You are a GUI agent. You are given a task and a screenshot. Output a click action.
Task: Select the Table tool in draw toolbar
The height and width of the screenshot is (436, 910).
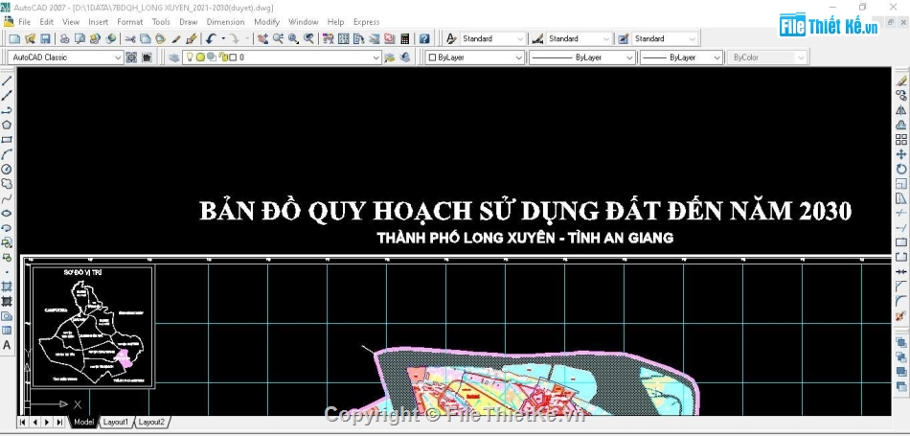point(7,331)
